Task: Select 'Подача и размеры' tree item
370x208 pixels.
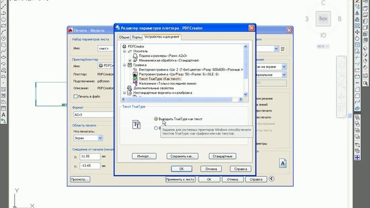Action: coord(163,56)
